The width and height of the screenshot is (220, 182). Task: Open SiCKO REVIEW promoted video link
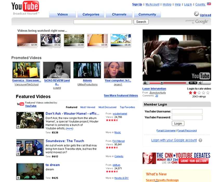(57, 82)
